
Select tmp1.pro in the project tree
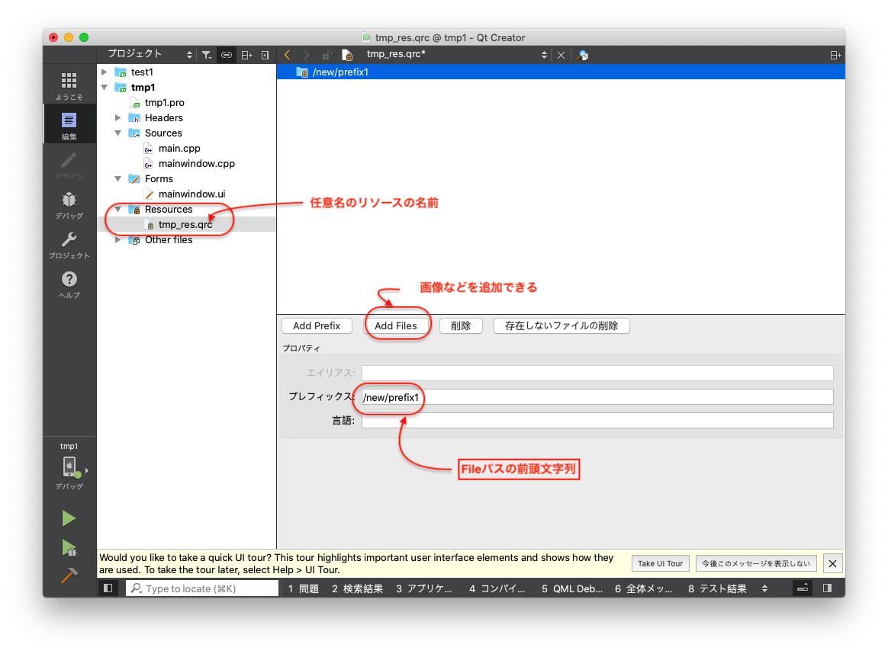tap(164, 102)
